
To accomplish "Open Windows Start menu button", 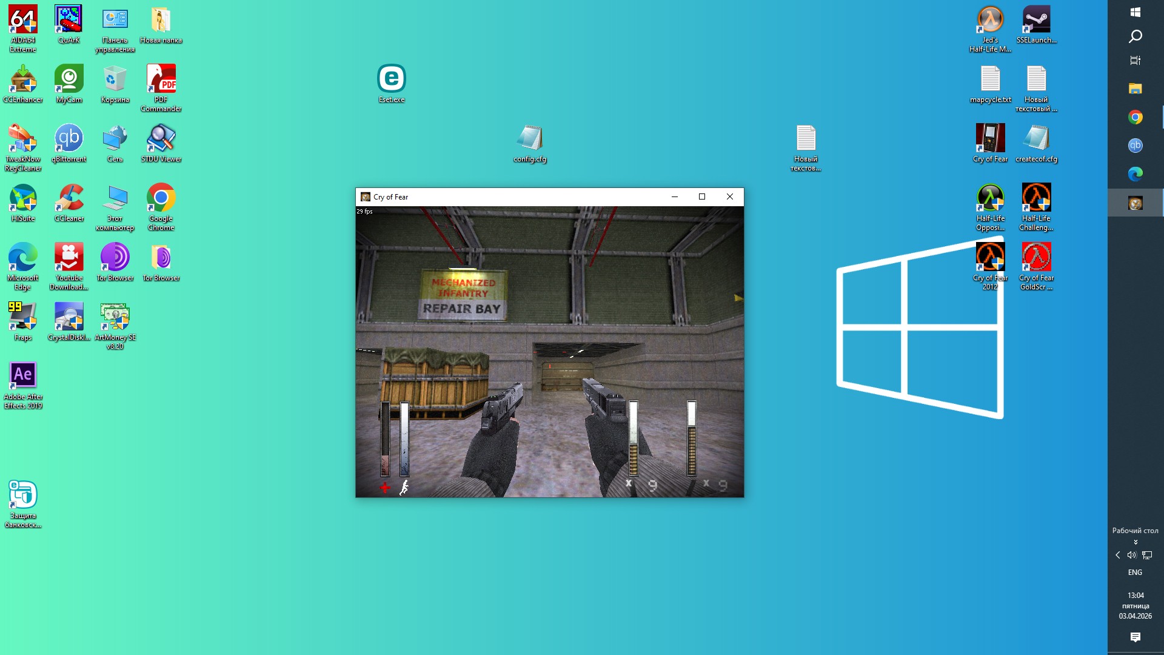I will pyautogui.click(x=1136, y=12).
